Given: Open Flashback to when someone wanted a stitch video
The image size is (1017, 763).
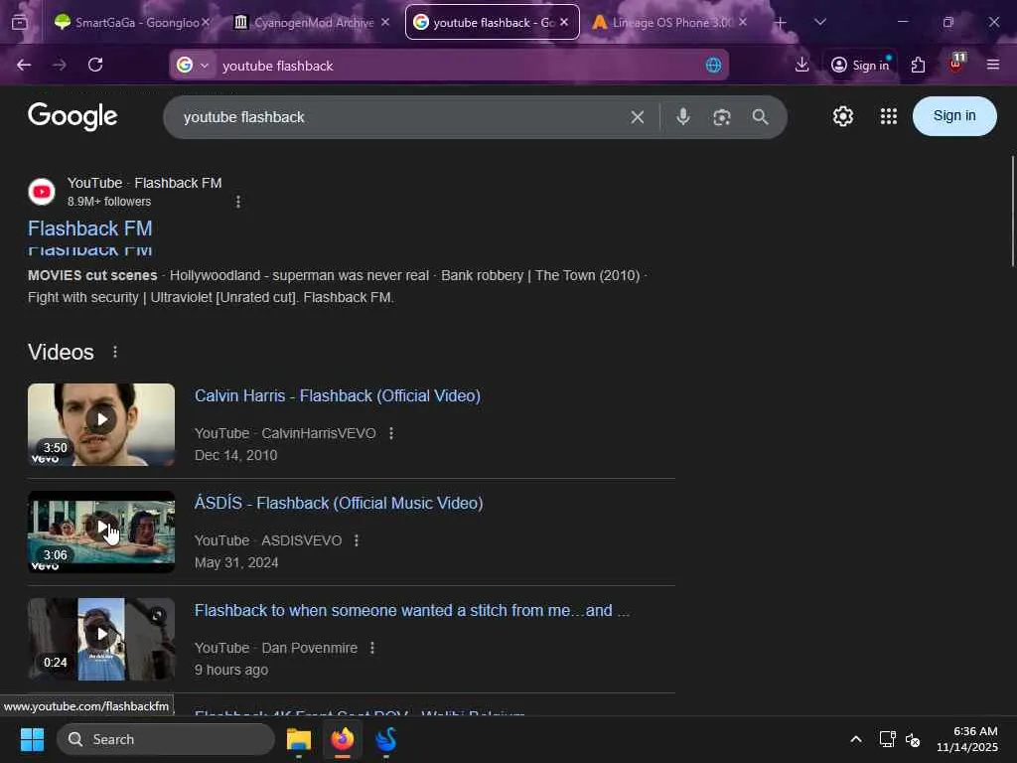Looking at the screenshot, I should coord(412,611).
